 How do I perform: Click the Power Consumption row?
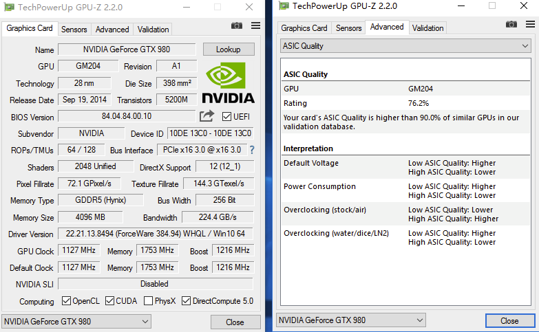point(405,191)
